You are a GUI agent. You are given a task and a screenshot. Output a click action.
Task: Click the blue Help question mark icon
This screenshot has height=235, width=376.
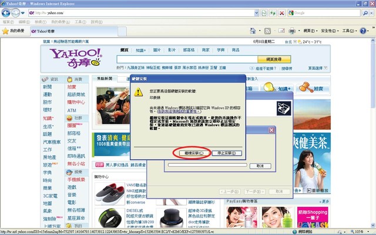pyautogui.click(x=363, y=31)
